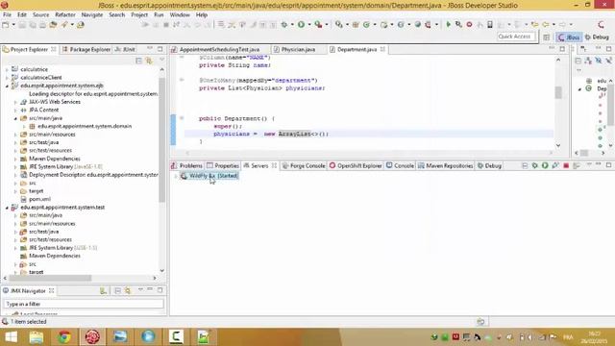Open the Forge Console tab

pos(304,165)
